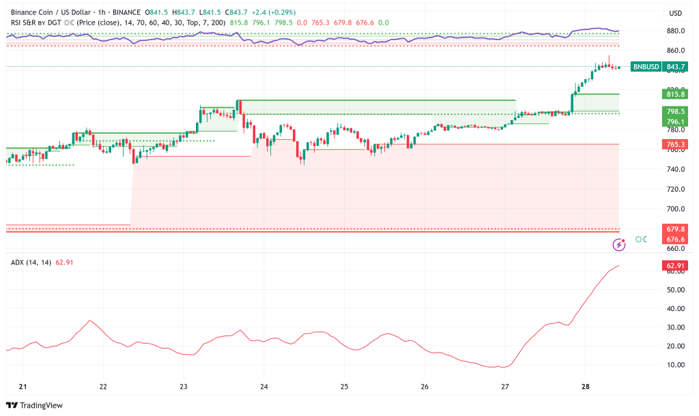Click the red 62.91 ADX axis label
Screen dimensions: 699x416
point(675,266)
